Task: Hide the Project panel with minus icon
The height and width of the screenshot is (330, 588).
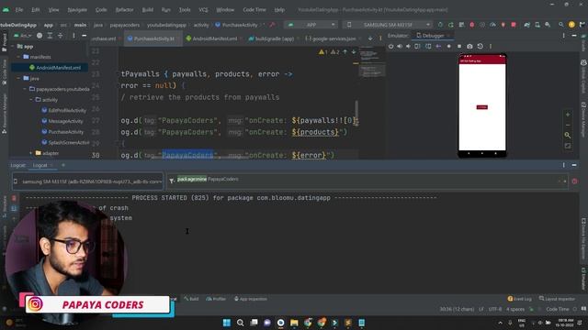Action: point(84,36)
